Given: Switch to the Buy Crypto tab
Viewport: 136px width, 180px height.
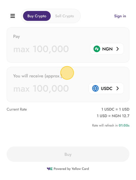Looking at the screenshot, I should click(x=37, y=16).
